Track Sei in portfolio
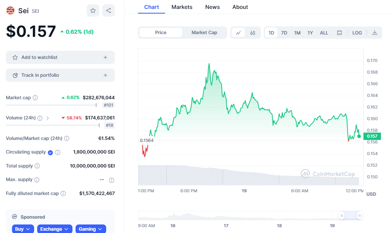The height and width of the screenshot is (233, 391). pos(60,75)
